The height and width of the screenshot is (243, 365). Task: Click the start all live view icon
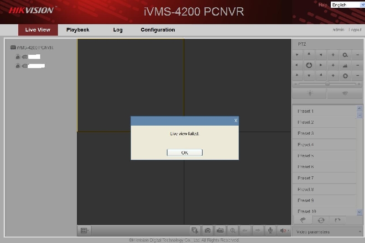[195, 231]
